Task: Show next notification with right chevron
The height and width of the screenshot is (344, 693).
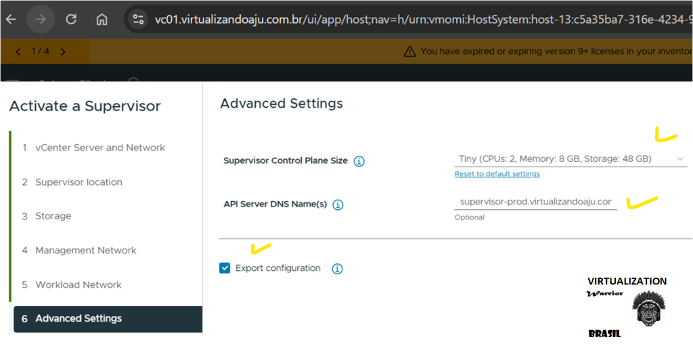Action: pyautogui.click(x=63, y=51)
